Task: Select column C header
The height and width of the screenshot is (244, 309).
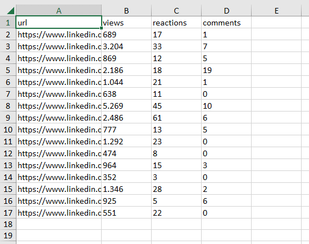Action: pos(177,11)
